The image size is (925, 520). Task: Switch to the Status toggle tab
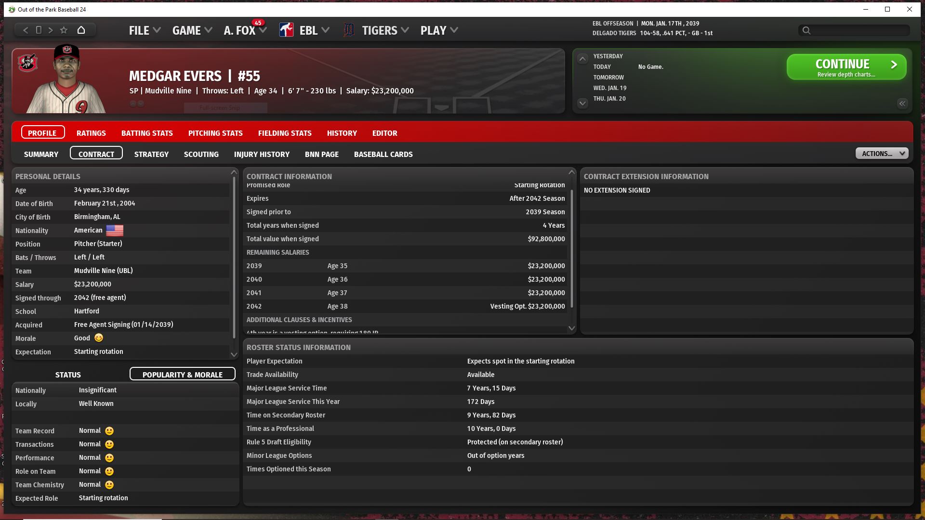coord(68,375)
